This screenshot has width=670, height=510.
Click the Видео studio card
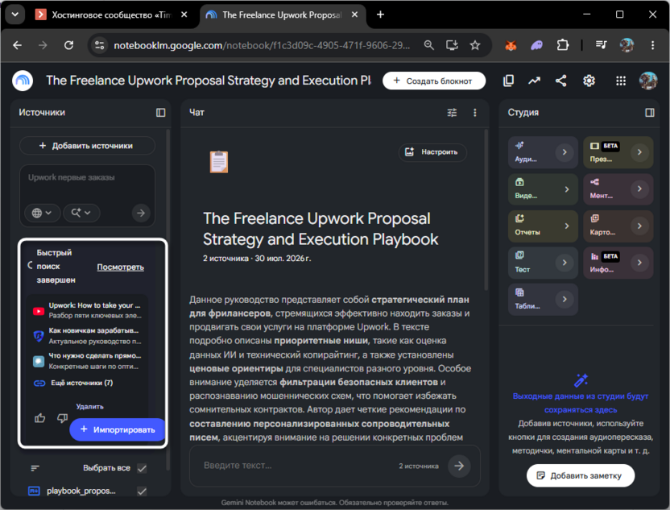pos(543,189)
